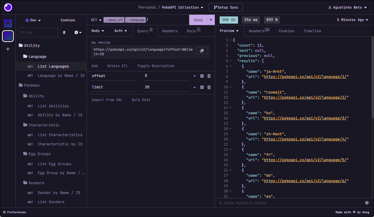The width and height of the screenshot is (374, 217).
Task: Collapse the Ability folder
Action: 34,96
